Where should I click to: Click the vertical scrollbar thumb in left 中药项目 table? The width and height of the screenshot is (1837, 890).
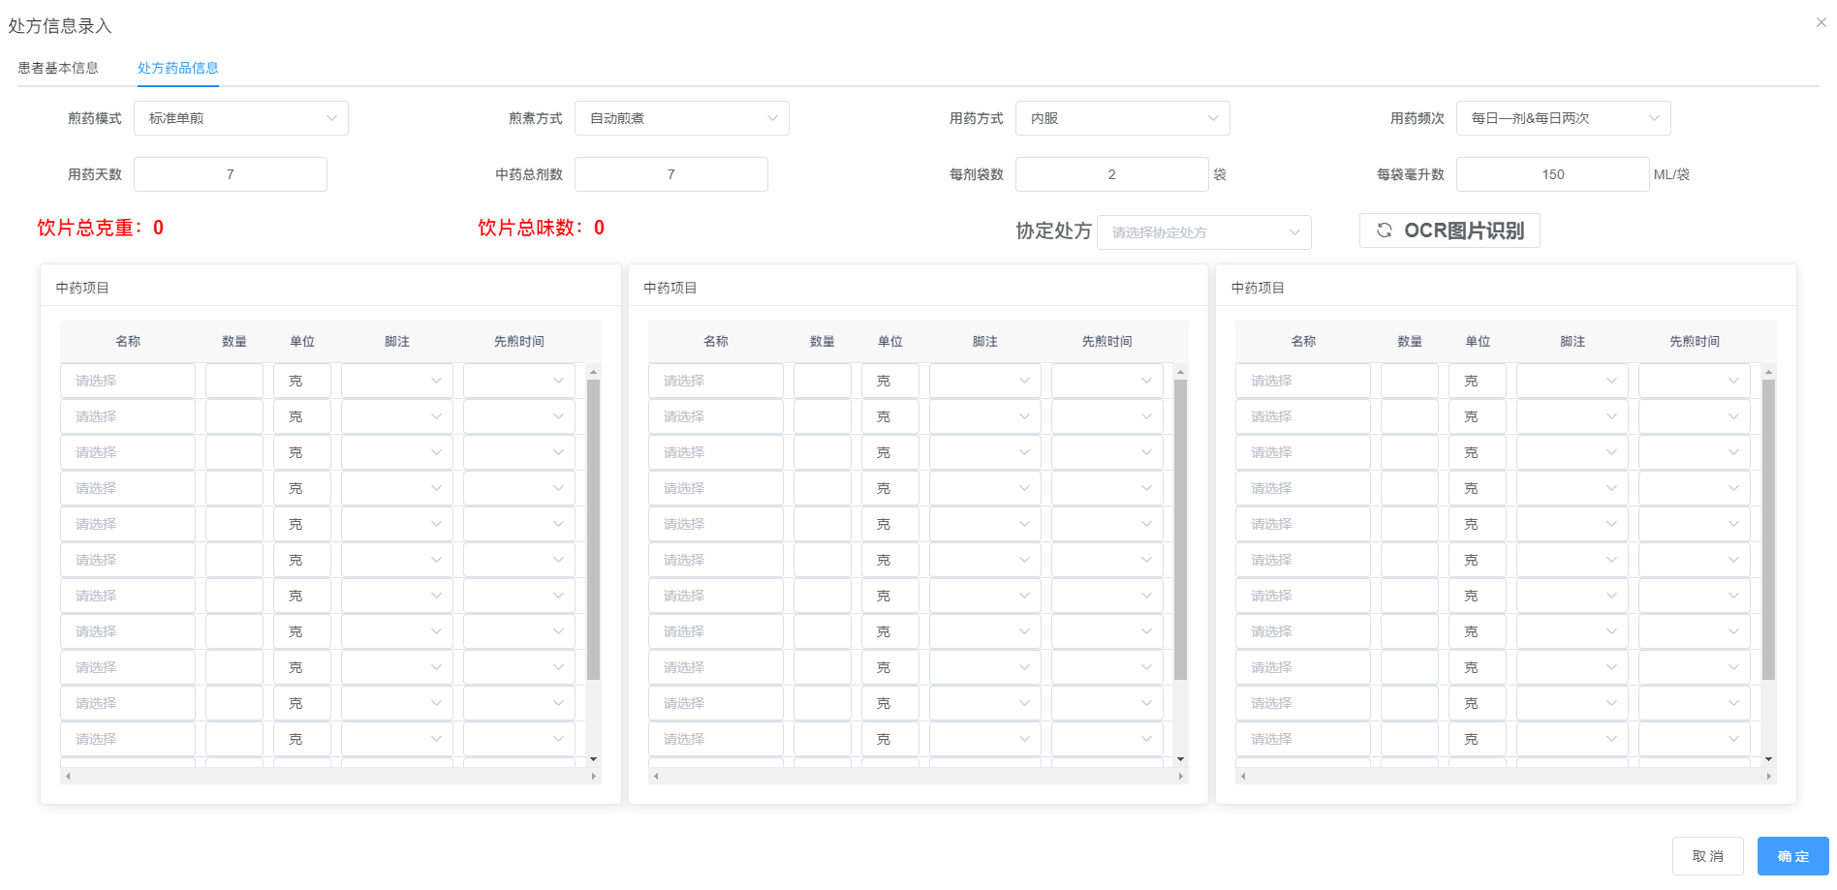[594, 530]
